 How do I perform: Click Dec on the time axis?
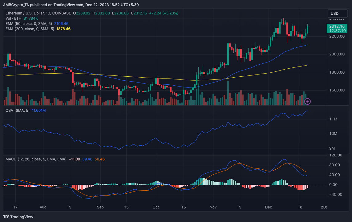point(268,208)
